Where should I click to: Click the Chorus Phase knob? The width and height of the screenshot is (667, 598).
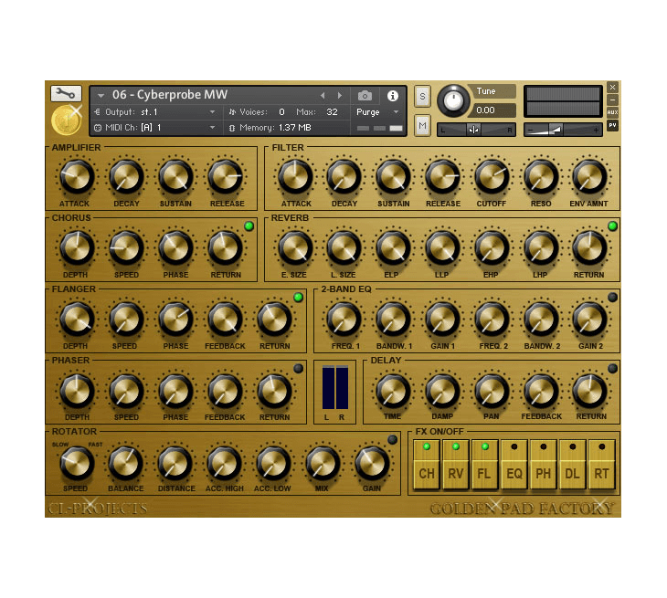tap(175, 247)
